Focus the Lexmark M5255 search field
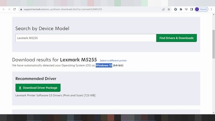 [86, 38]
